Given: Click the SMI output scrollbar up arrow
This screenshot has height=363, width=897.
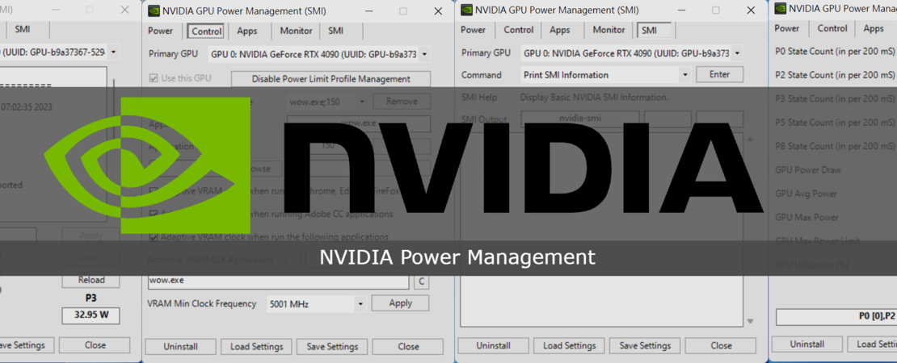Looking at the screenshot, I should click(750, 140).
